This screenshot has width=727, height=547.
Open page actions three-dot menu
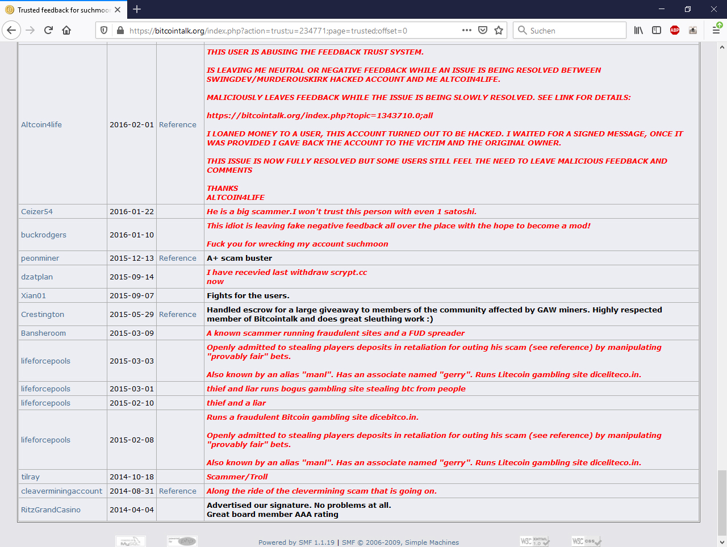pyautogui.click(x=467, y=30)
